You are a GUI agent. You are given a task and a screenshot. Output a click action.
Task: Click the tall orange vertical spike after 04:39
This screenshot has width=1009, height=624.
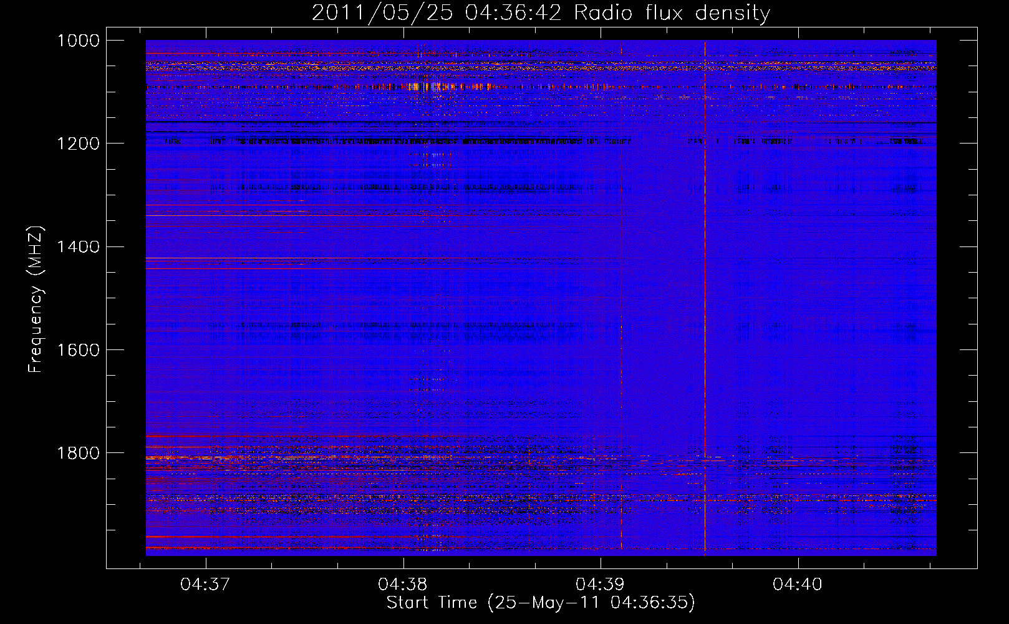point(705,298)
